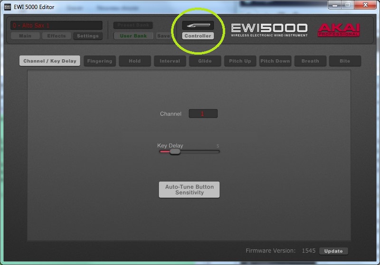Select the Settings page button

(x=87, y=36)
